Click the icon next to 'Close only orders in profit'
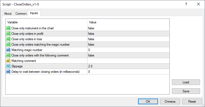Viewport: 205px width, 107px height. (8, 34)
